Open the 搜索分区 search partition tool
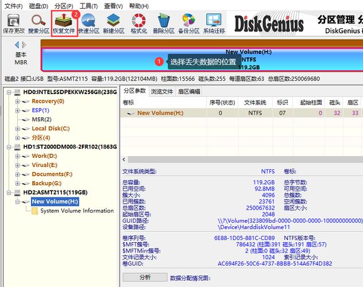The width and height of the screenshot is (363, 287). coord(39,24)
